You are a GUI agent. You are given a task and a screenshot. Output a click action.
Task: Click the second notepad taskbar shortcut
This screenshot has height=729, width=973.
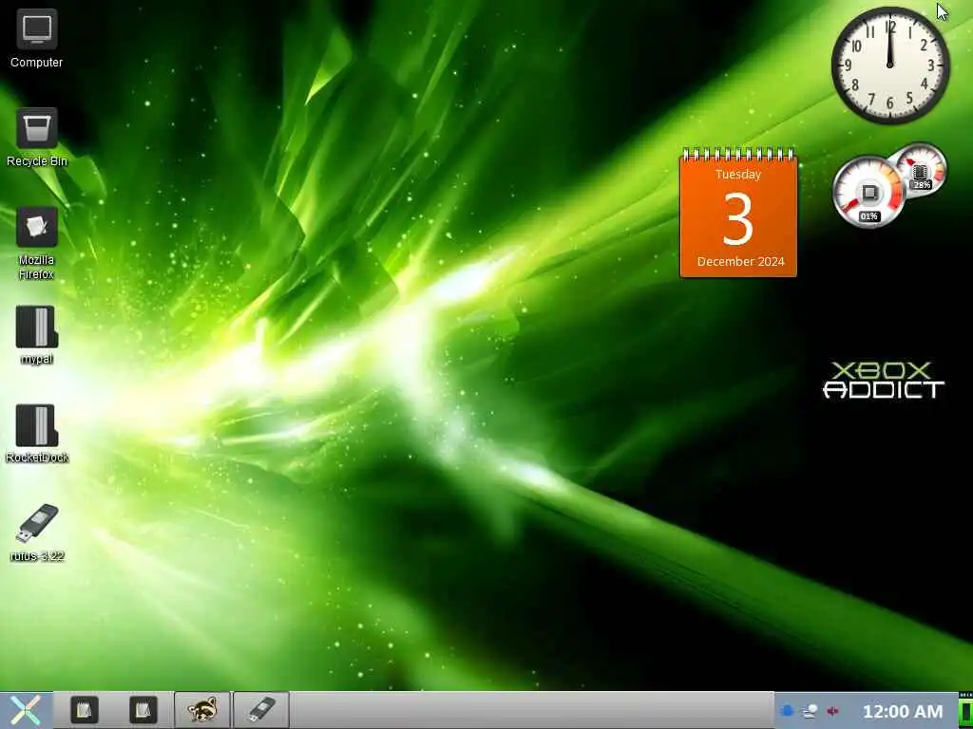pos(143,710)
